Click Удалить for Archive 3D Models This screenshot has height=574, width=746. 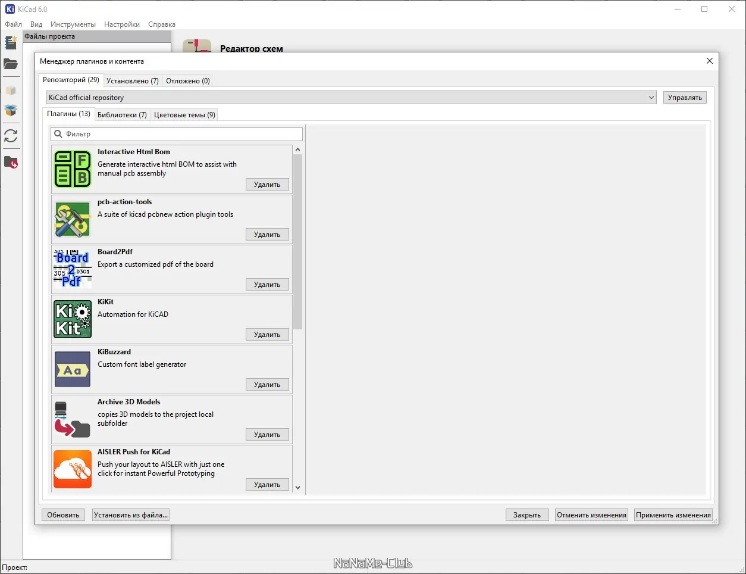coord(267,435)
